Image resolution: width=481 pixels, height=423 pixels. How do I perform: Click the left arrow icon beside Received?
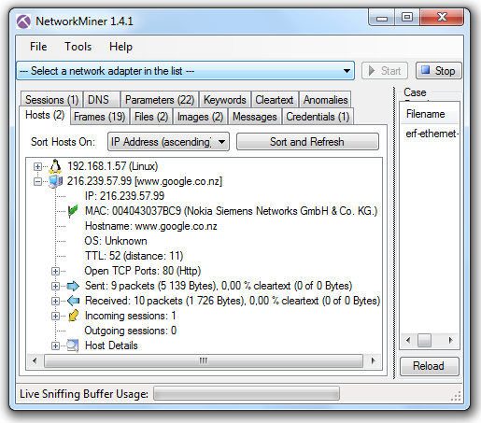73,301
